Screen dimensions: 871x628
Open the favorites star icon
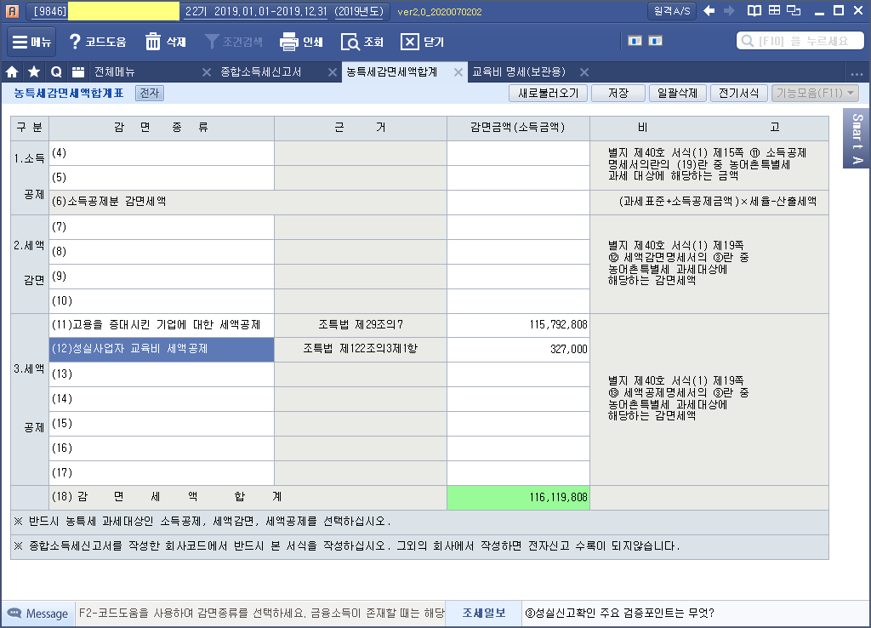pyautogui.click(x=34, y=71)
